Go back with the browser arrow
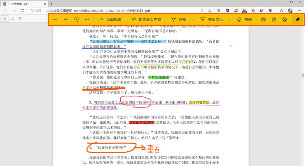305x166 pixels. [5, 11]
